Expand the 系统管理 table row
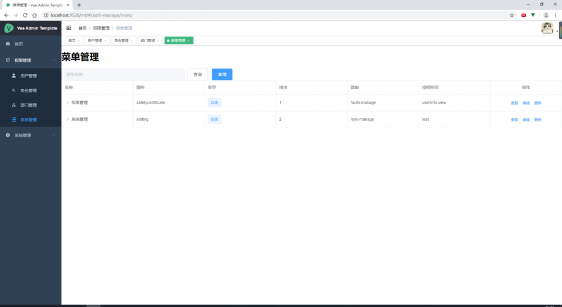This screenshot has width=562, height=307. [x=67, y=119]
